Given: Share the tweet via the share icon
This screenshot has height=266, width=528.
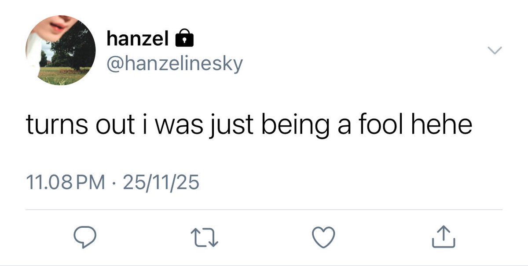Looking at the screenshot, I should coord(444,237).
